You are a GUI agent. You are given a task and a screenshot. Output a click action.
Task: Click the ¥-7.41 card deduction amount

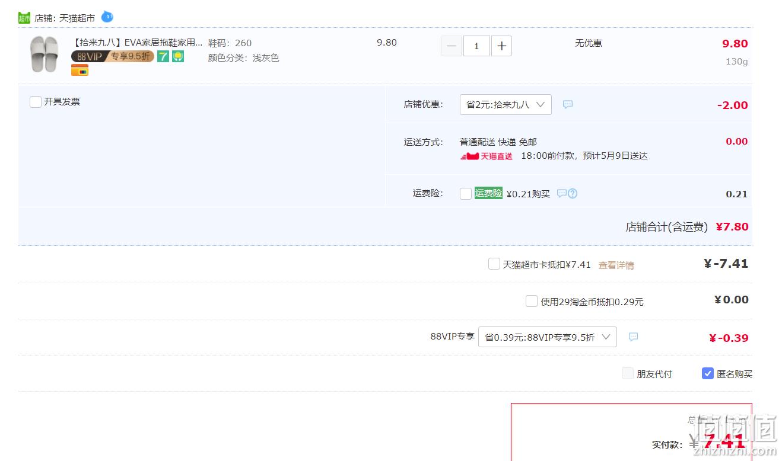coord(726,264)
